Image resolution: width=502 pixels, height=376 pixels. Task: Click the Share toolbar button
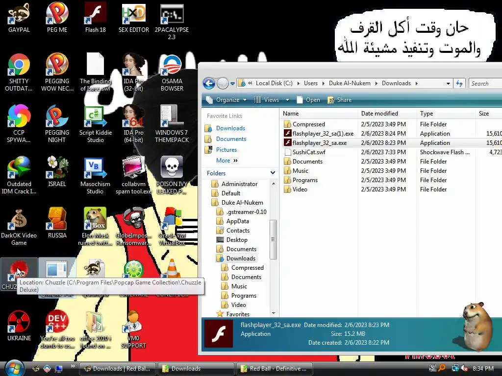click(340, 100)
